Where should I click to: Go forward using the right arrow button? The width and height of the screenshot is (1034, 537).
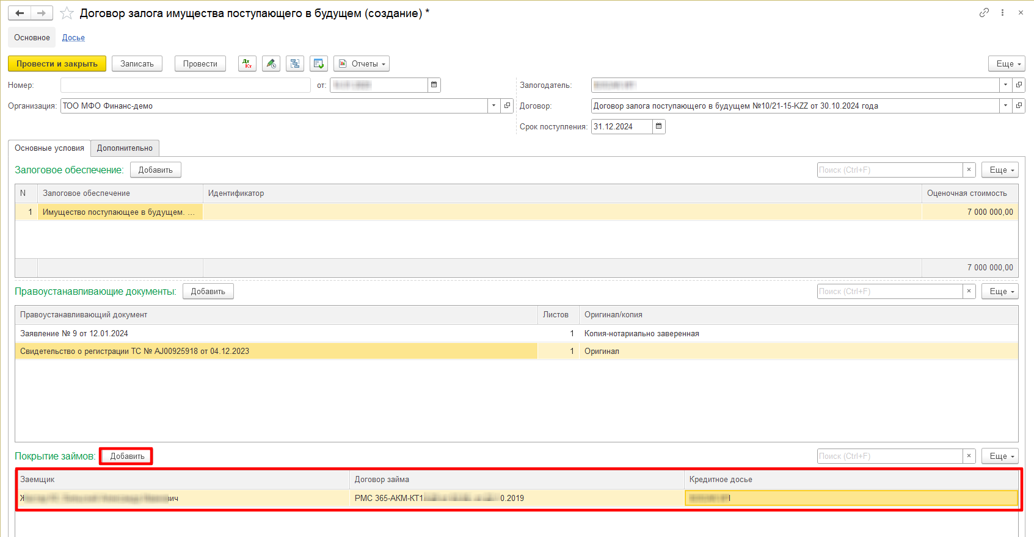pyautogui.click(x=42, y=13)
